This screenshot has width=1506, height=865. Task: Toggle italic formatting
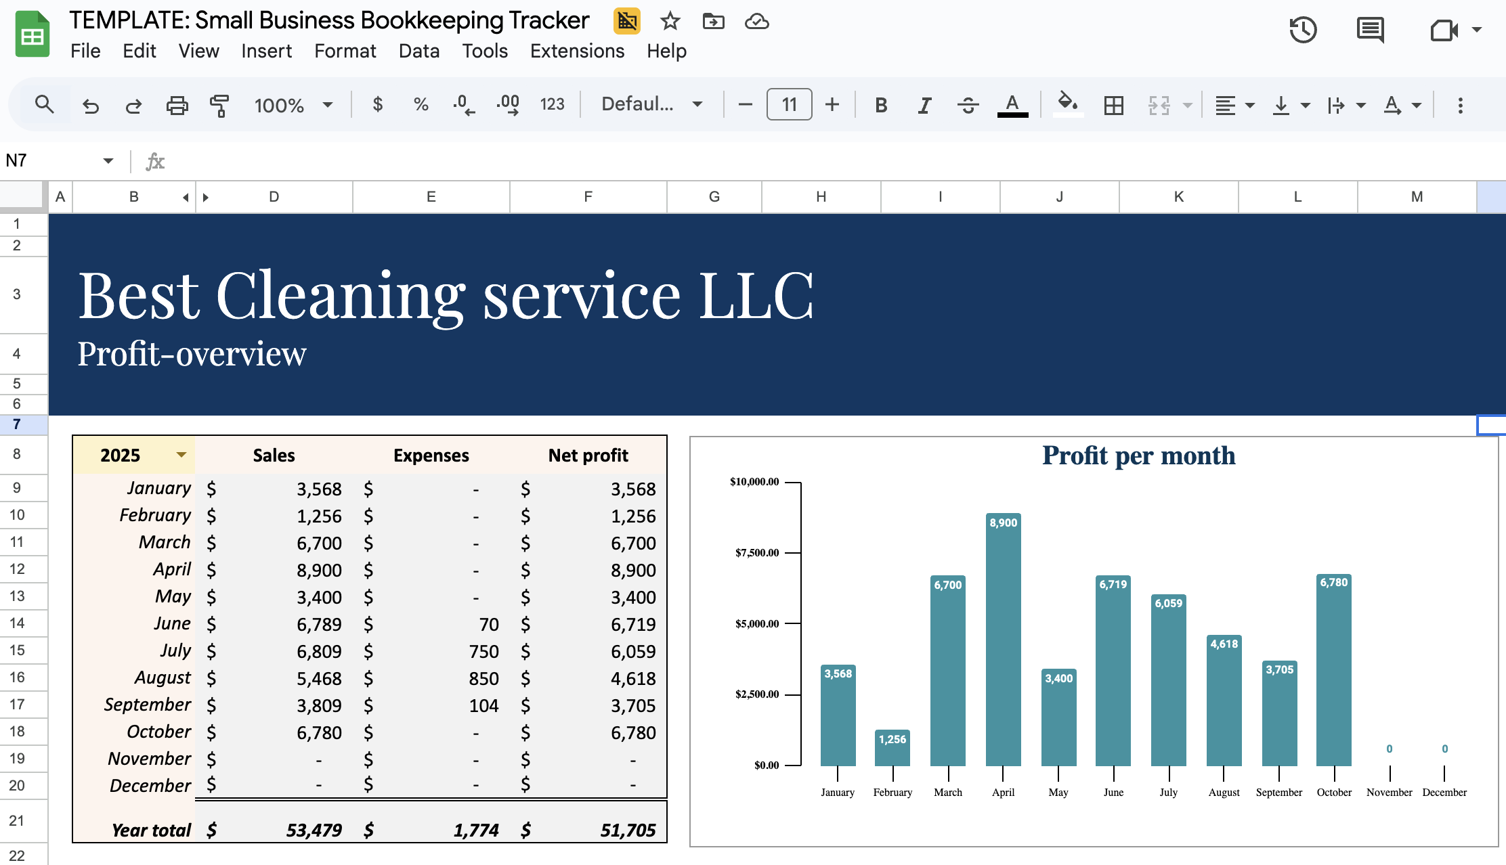tap(924, 105)
